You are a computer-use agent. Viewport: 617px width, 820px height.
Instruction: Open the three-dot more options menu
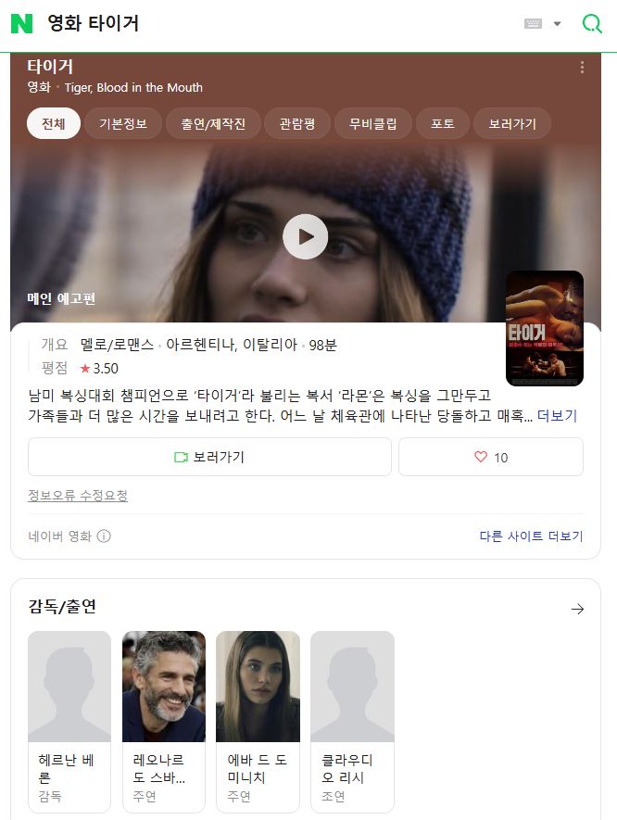click(x=582, y=67)
